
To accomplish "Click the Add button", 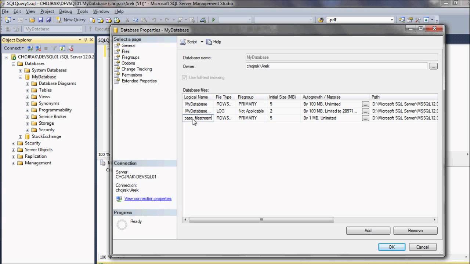I will click(x=368, y=231).
